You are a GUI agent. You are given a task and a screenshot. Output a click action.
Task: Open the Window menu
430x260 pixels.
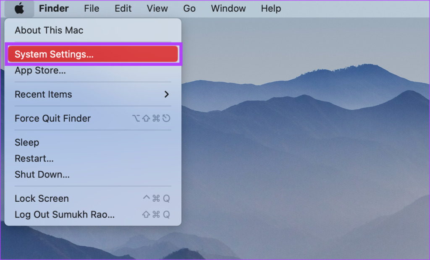click(x=228, y=8)
